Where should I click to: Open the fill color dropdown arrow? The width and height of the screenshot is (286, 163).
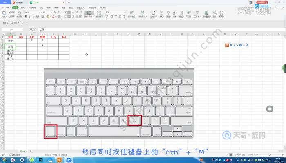(50, 16)
